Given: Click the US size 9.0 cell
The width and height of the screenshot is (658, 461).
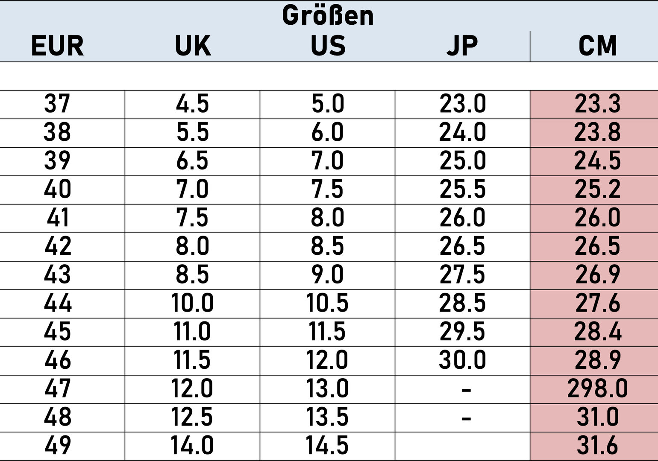Looking at the screenshot, I should pos(327,275).
